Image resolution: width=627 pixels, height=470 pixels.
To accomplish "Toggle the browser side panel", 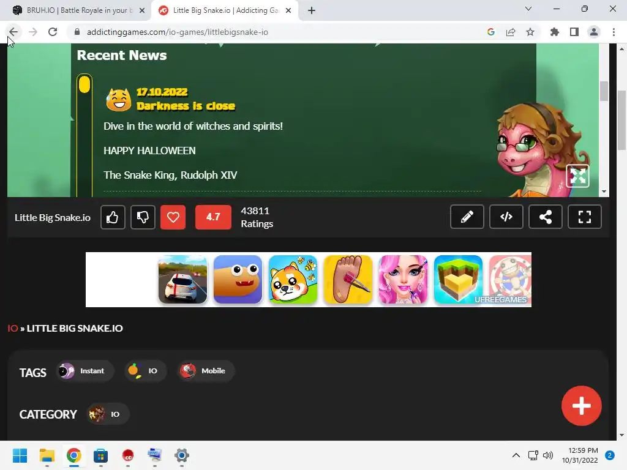I will pos(574,32).
